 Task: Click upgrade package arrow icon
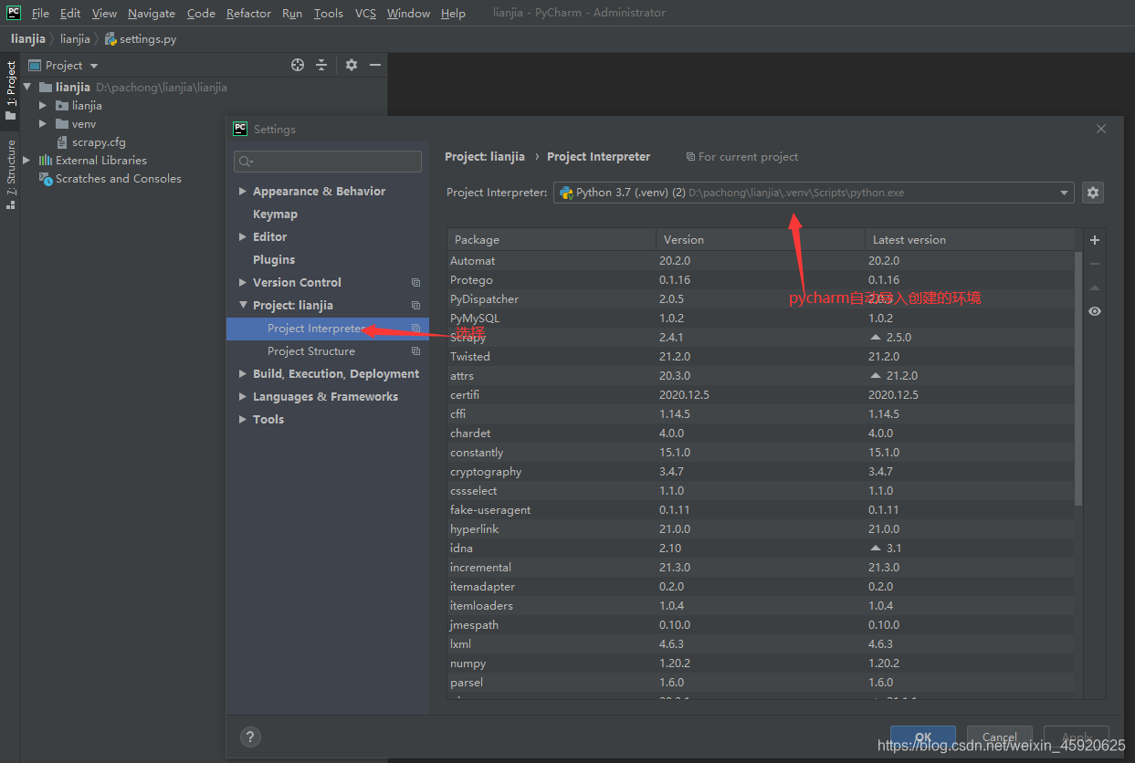(x=1095, y=287)
